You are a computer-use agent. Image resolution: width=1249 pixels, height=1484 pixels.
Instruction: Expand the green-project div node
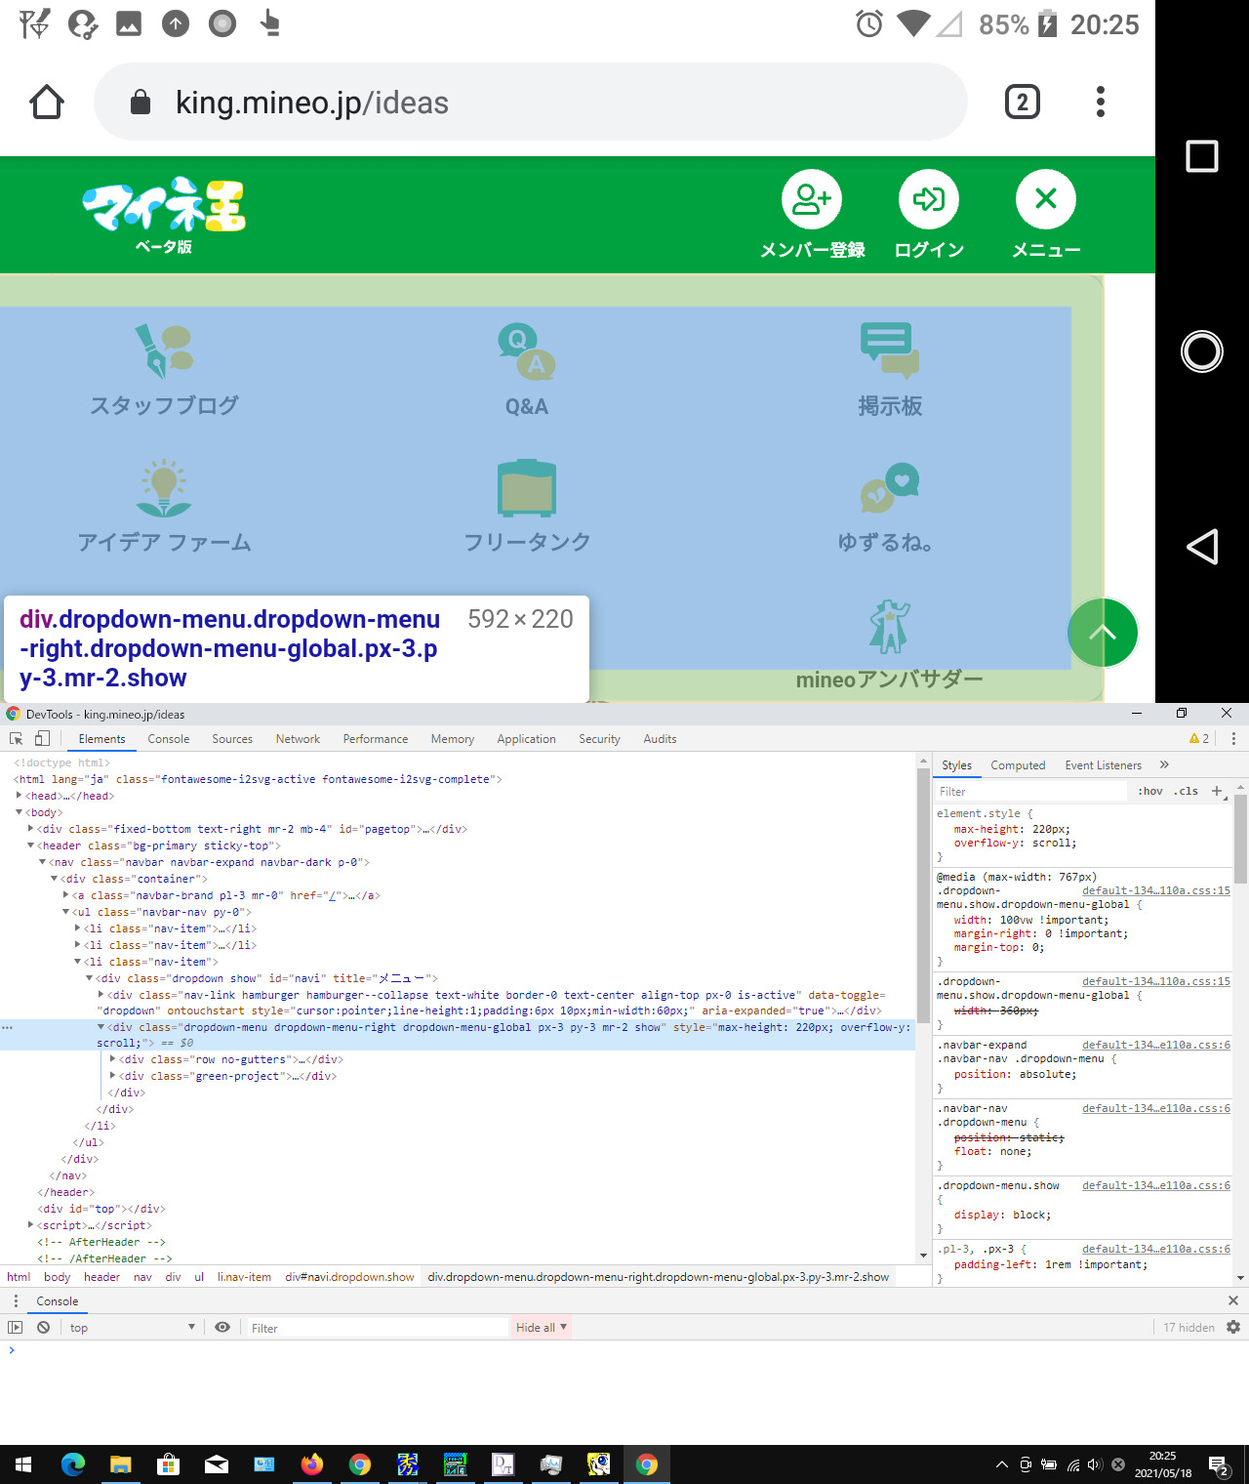113,1076
